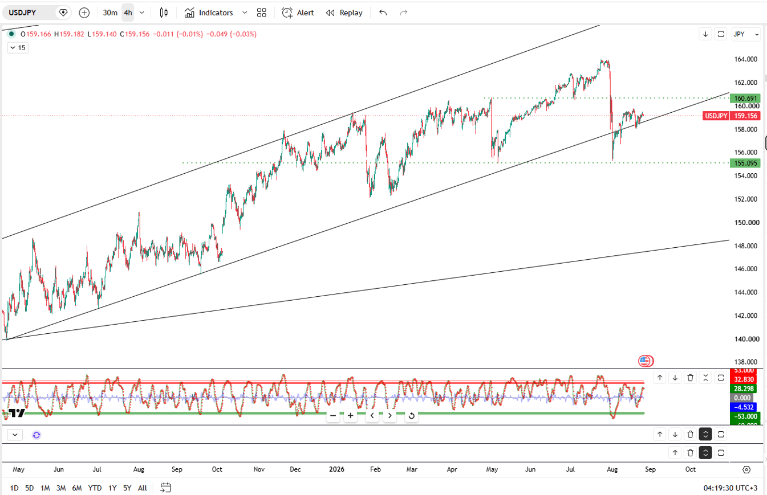
Task: Open time axis settings gear
Action: point(746,470)
